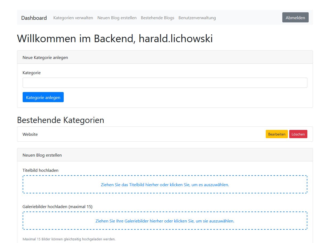This screenshot has height=243, width=330.
Task: Open the Neuen Blog erstellen navigation link
Action: click(117, 18)
